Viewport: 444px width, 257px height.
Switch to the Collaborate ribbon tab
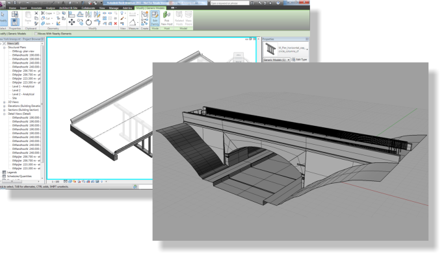point(88,8)
